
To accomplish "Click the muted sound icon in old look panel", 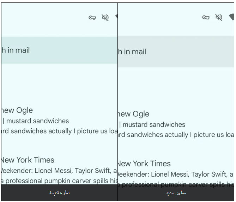I will pos(105,18).
